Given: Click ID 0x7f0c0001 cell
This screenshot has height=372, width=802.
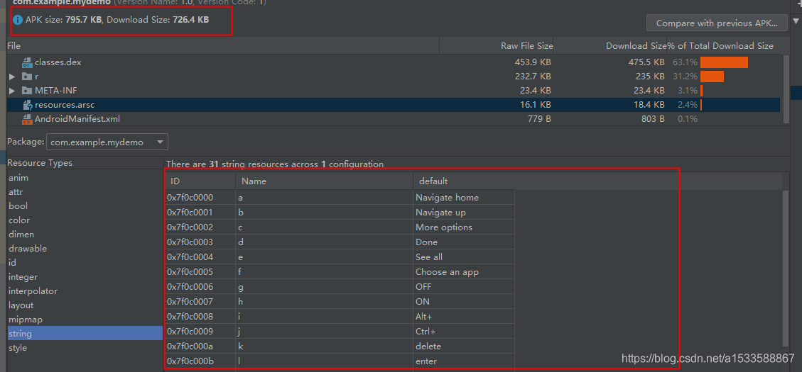Looking at the screenshot, I should pyautogui.click(x=200, y=213).
